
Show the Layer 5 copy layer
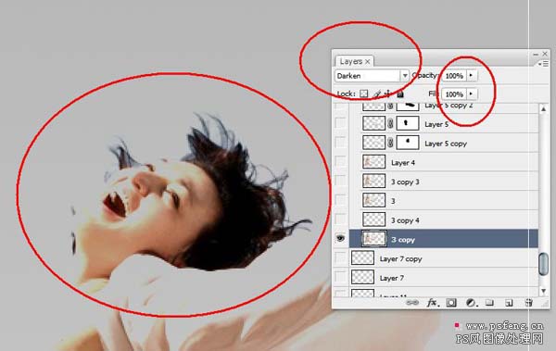pos(340,143)
